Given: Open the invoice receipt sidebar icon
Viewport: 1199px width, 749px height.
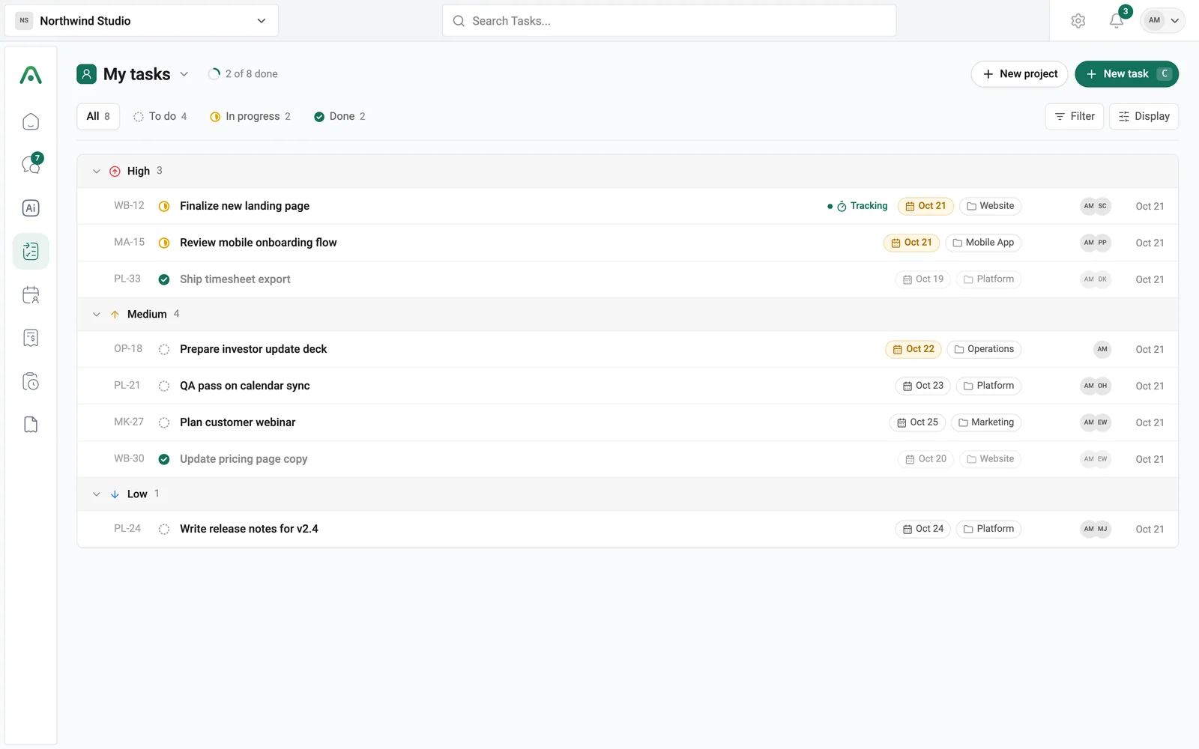Looking at the screenshot, I should [31, 338].
